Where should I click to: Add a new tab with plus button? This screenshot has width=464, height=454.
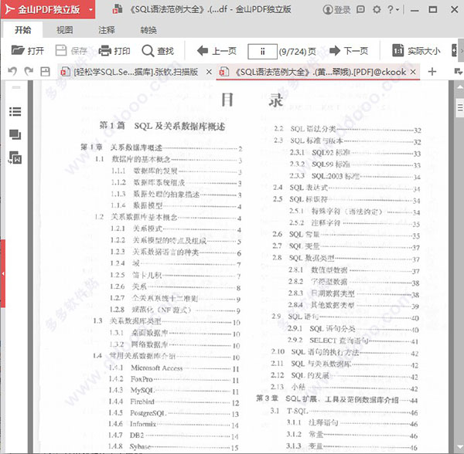pyautogui.click(x=432, y=72)
